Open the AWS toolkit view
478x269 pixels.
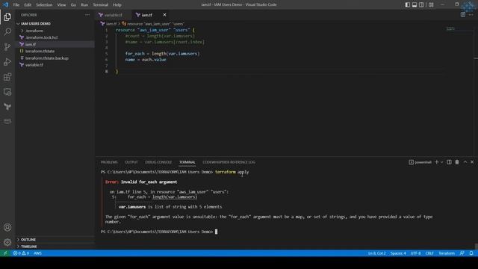[7, 121]
